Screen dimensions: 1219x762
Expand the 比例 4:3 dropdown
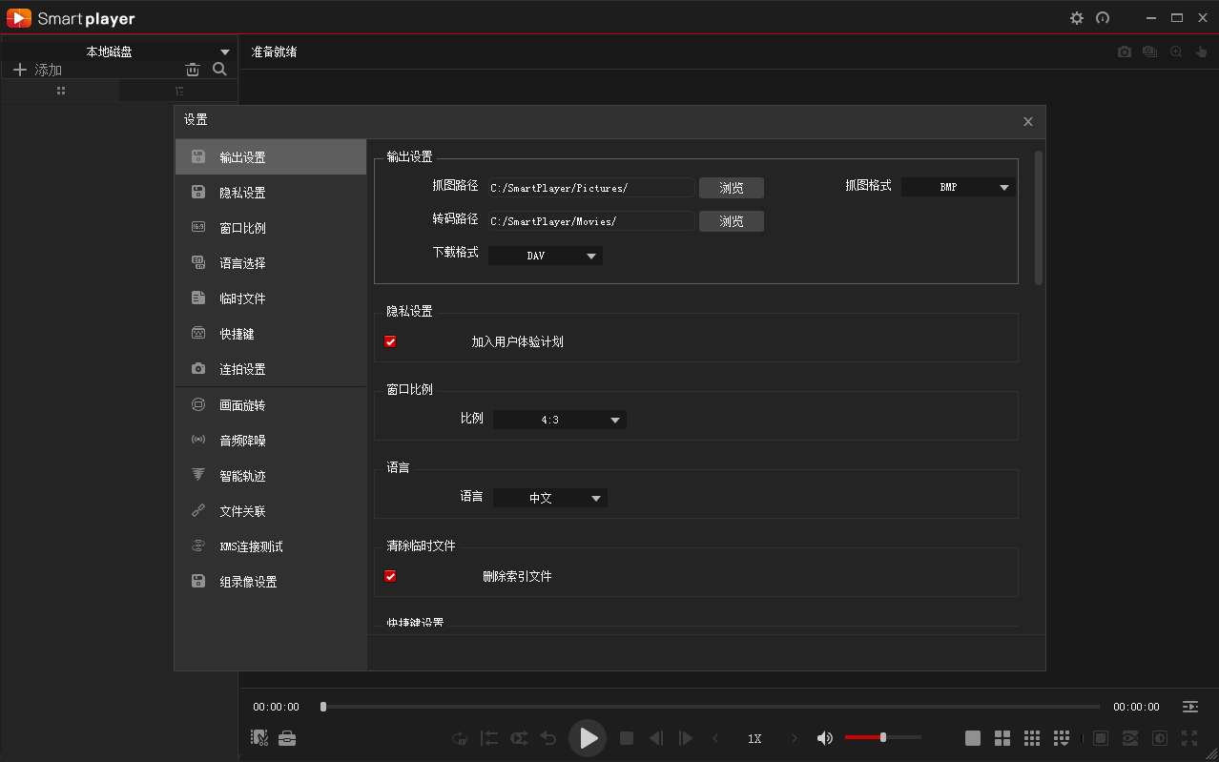[559, 420]
